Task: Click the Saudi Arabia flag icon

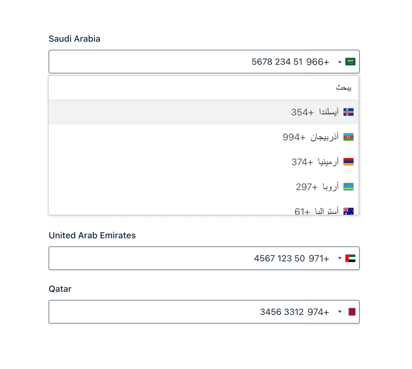Action: coord(350,62)
